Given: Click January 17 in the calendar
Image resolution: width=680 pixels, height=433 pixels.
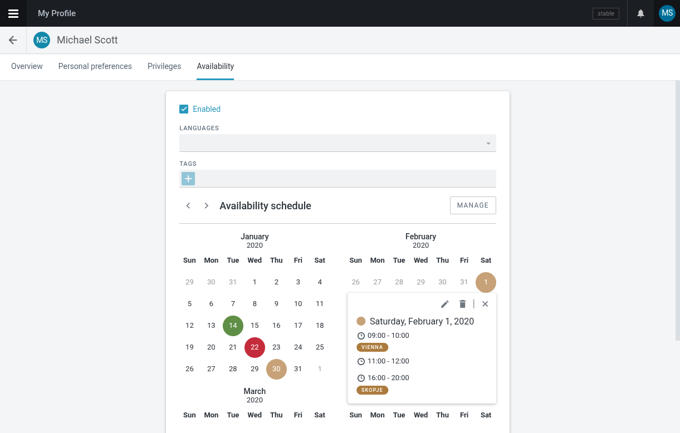Looking at the screenshot, I should click(298, 326).
